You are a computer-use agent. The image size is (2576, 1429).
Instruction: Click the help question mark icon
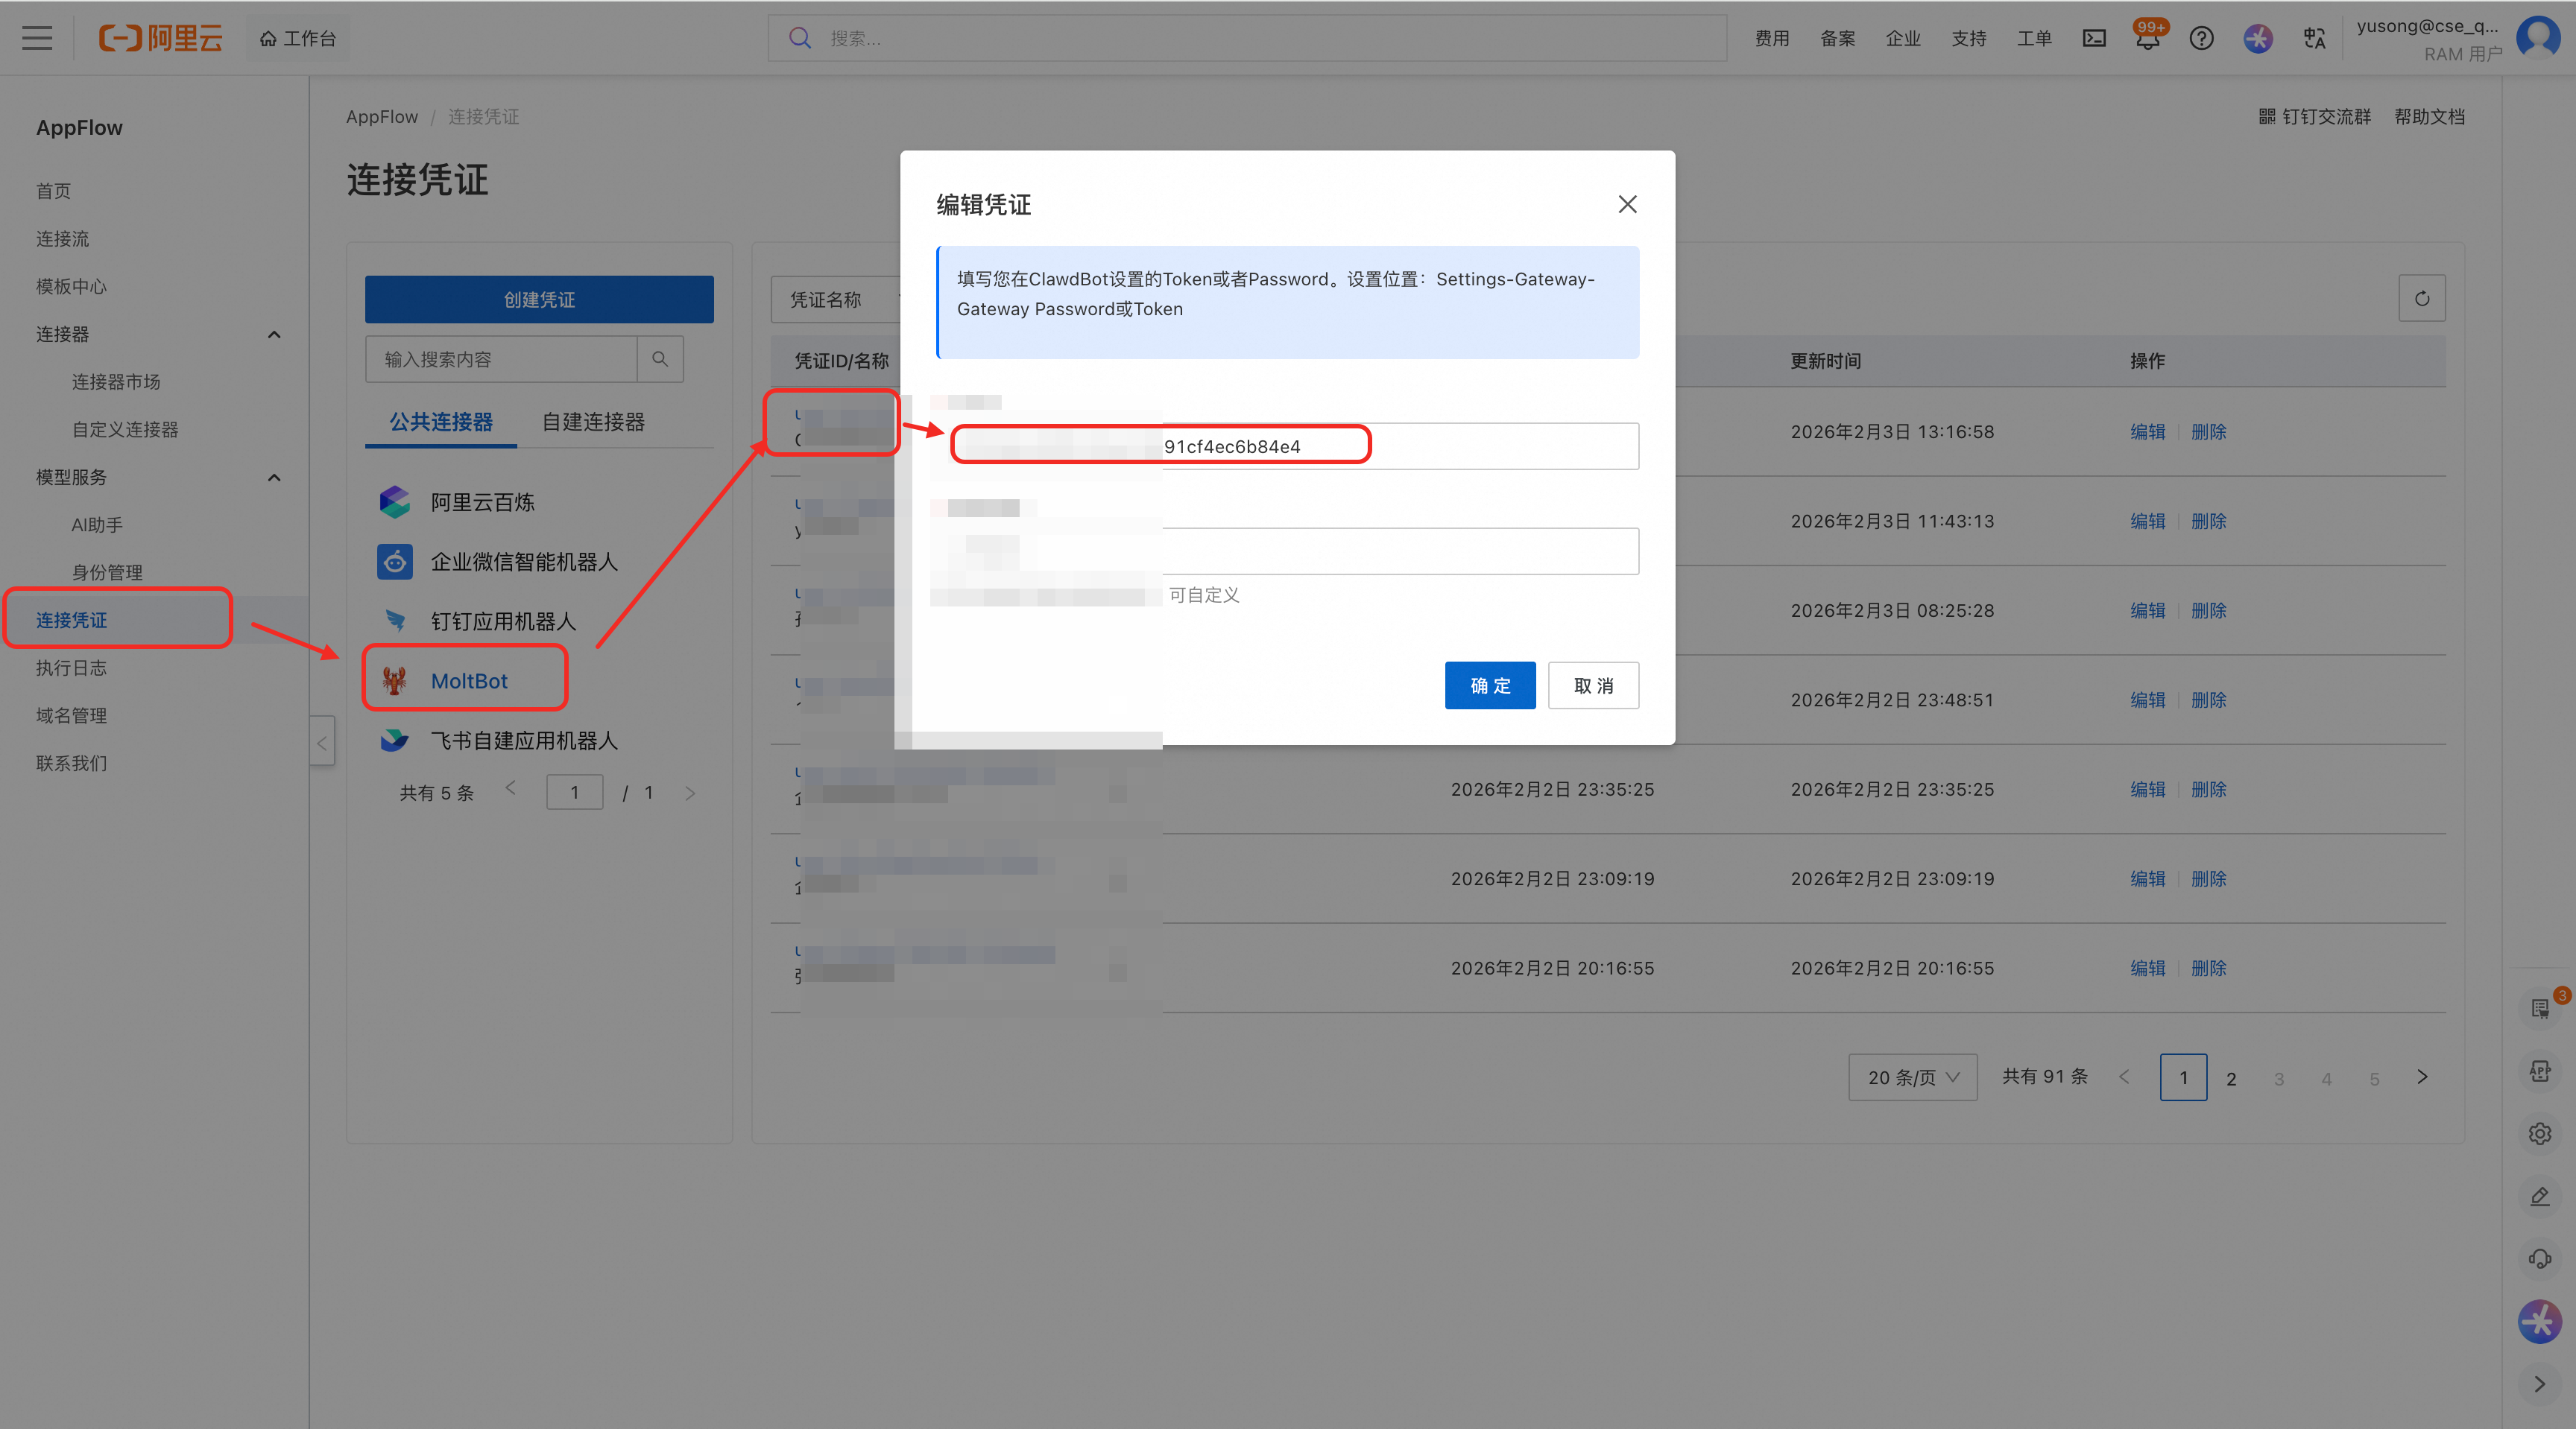tap(2201, 38)
